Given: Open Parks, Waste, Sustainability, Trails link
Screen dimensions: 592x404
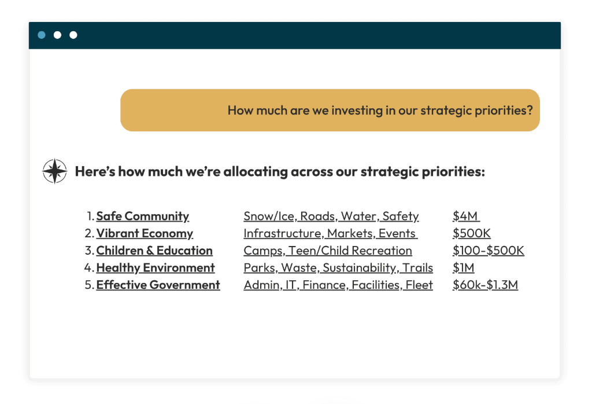Looking at the screenshot, I should pos(338,268).
